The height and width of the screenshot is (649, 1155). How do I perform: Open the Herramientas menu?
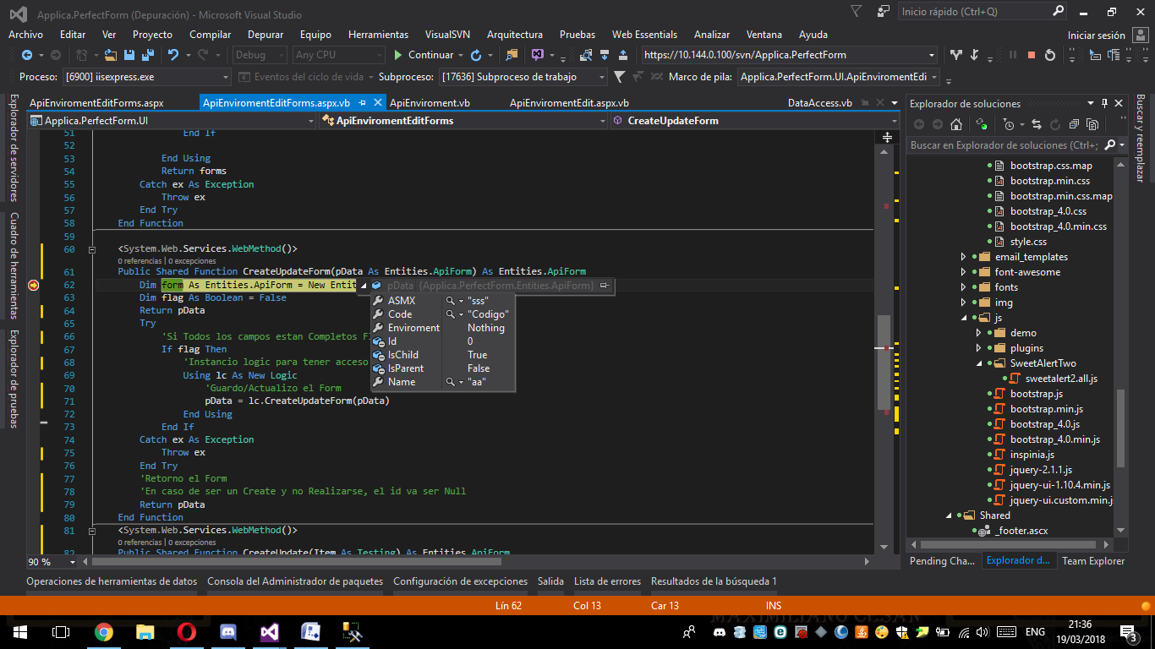pyautogui.click(x=378, y=35)
